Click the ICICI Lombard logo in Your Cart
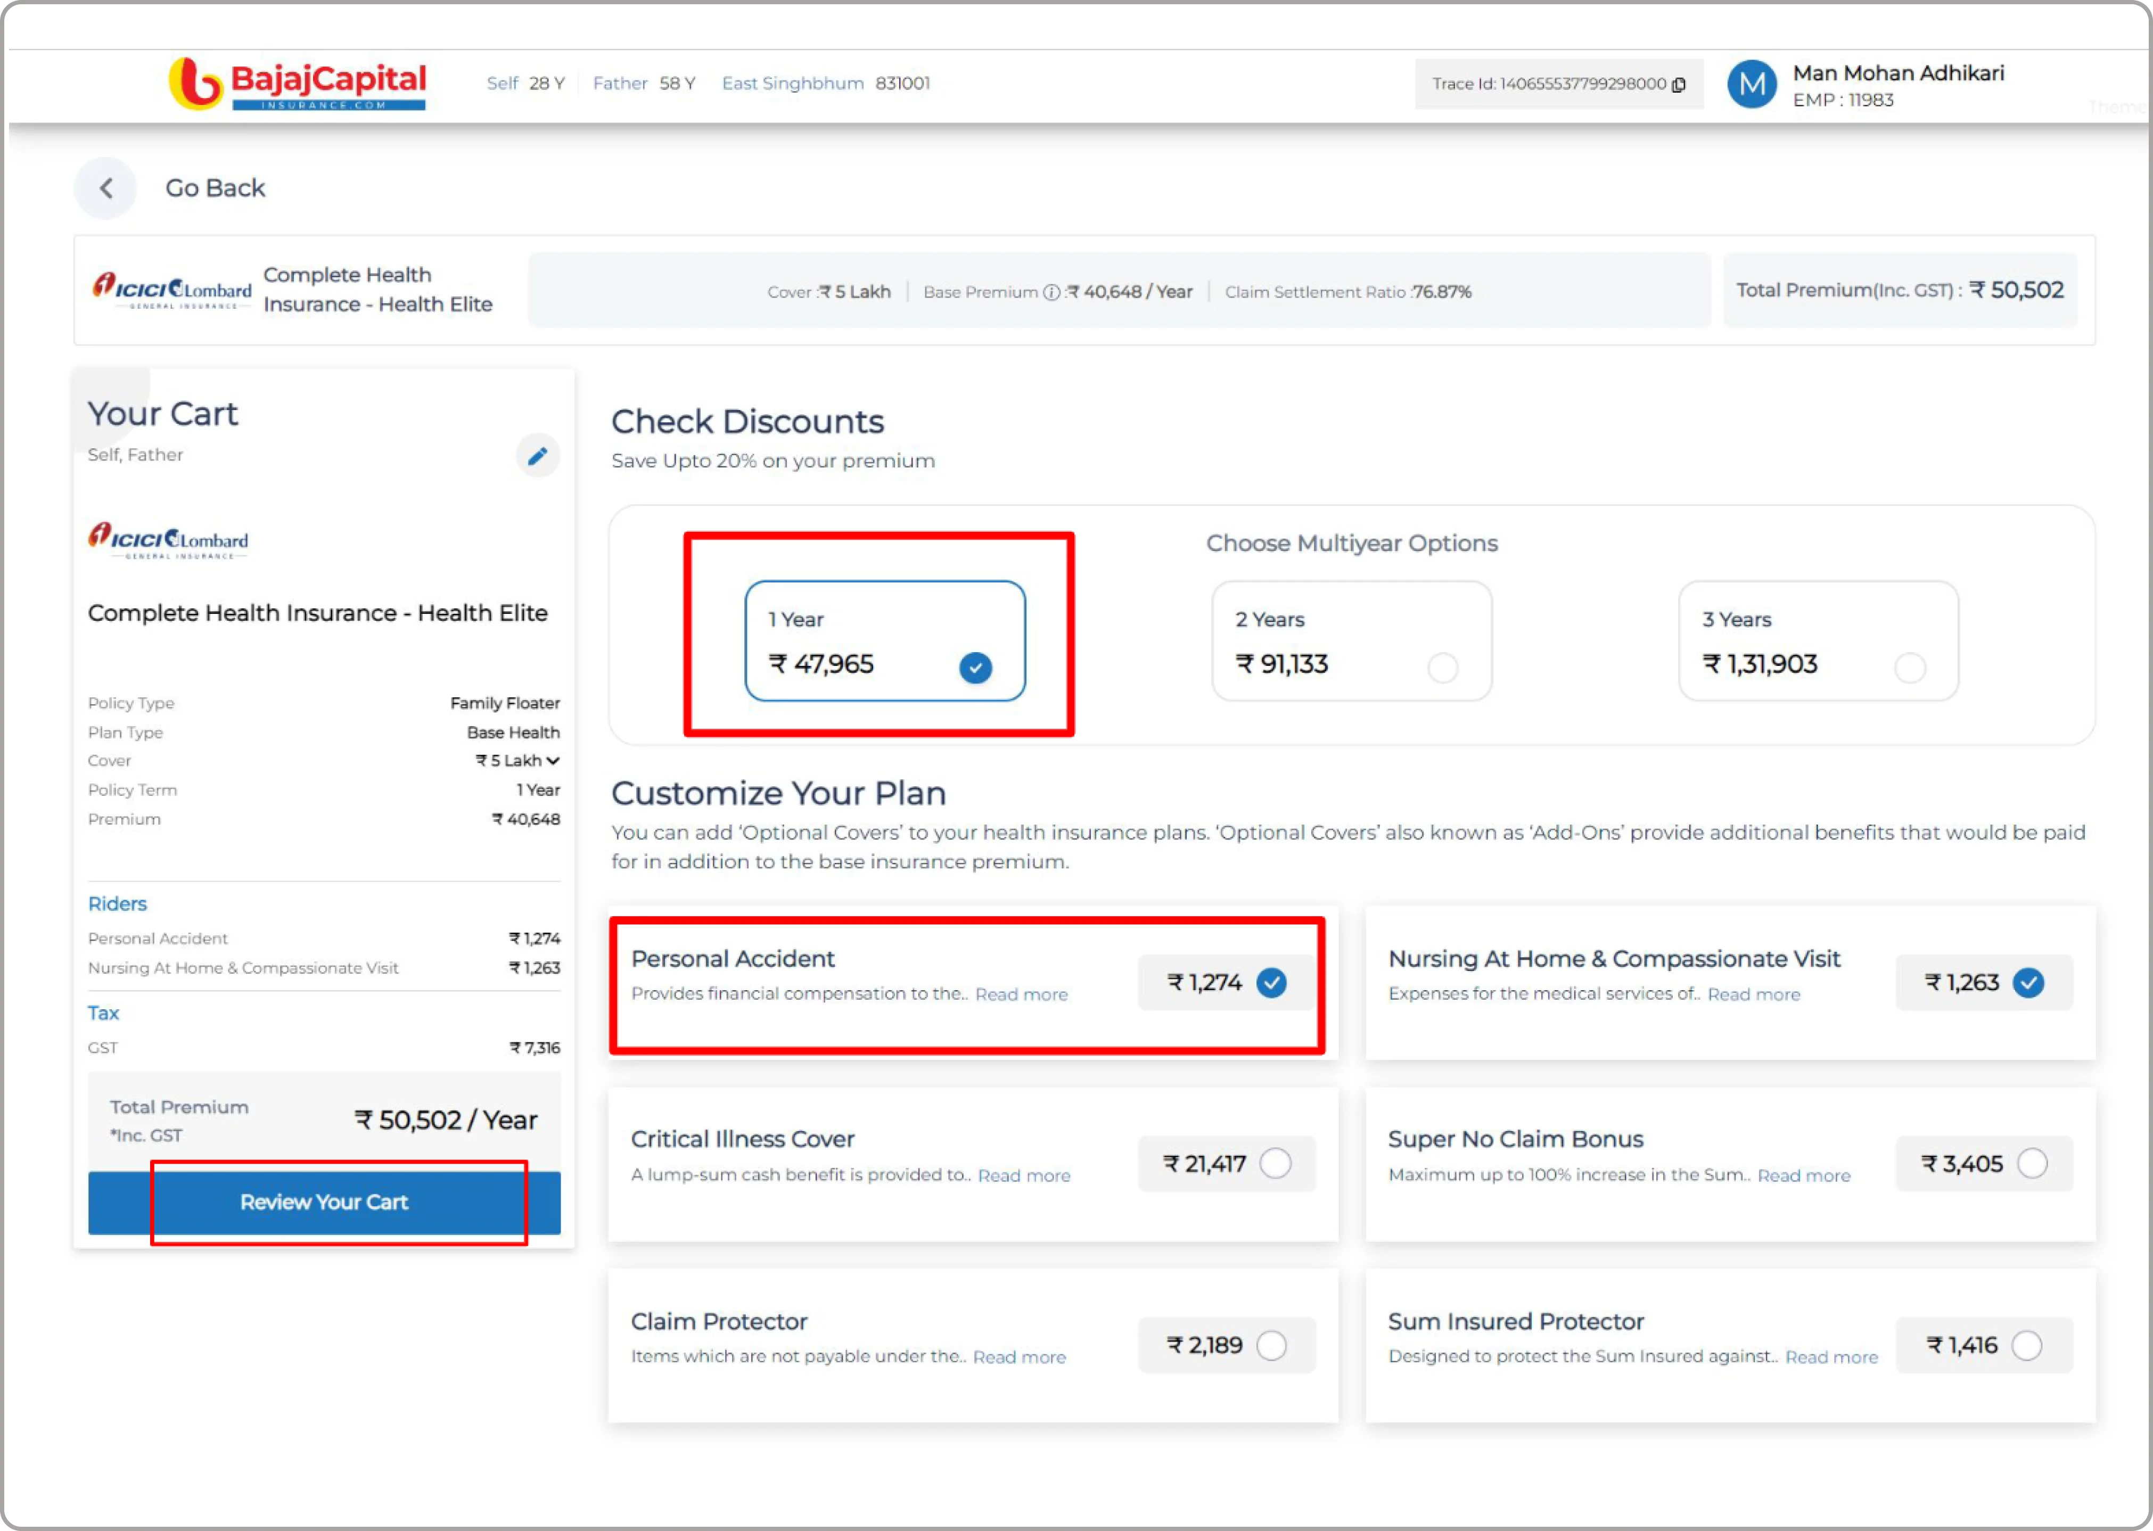 coord(168,541)
